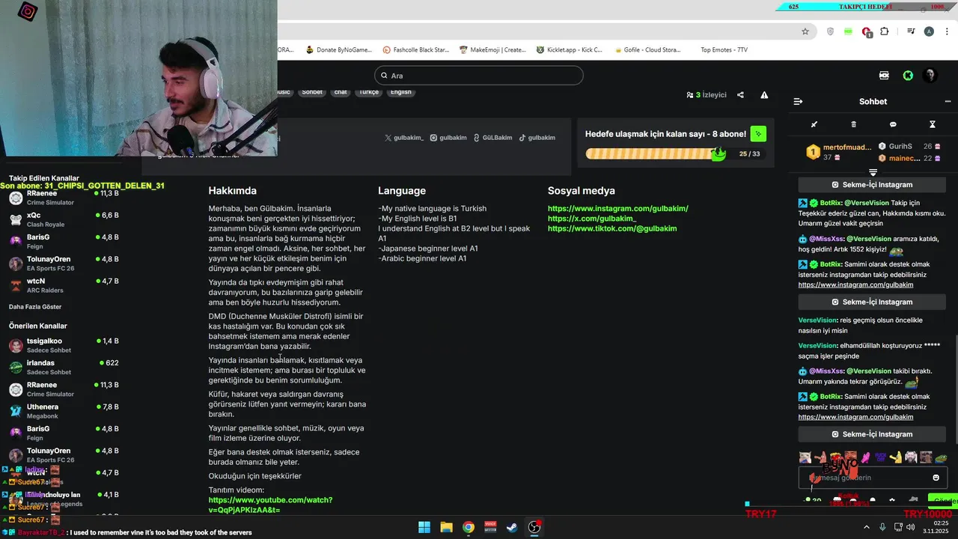Select the Türkçe tag
Image resolution: width=958 pixels, height=539 pixels.
click(368, 92)
